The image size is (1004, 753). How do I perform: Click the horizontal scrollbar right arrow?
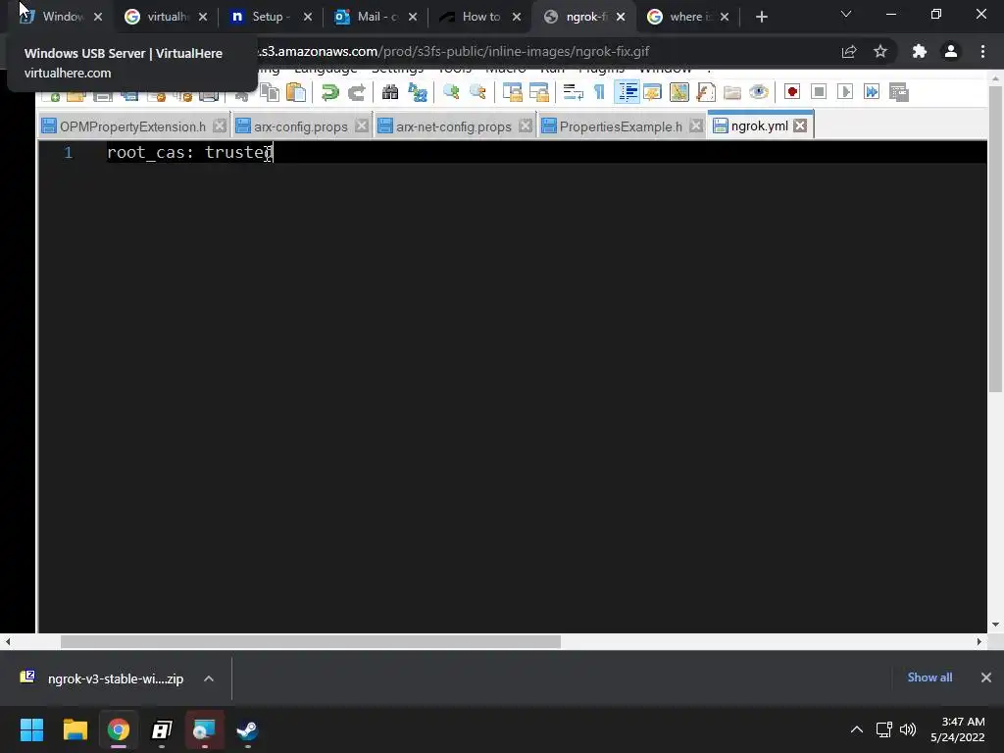[x=979, y=641]
